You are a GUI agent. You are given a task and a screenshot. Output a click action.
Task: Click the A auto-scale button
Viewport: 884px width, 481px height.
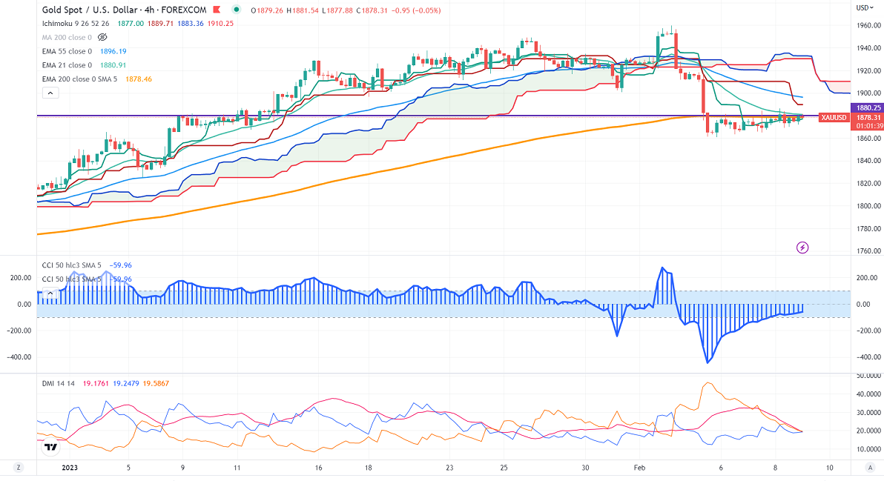pyautogui.click(x=869, y=468)
